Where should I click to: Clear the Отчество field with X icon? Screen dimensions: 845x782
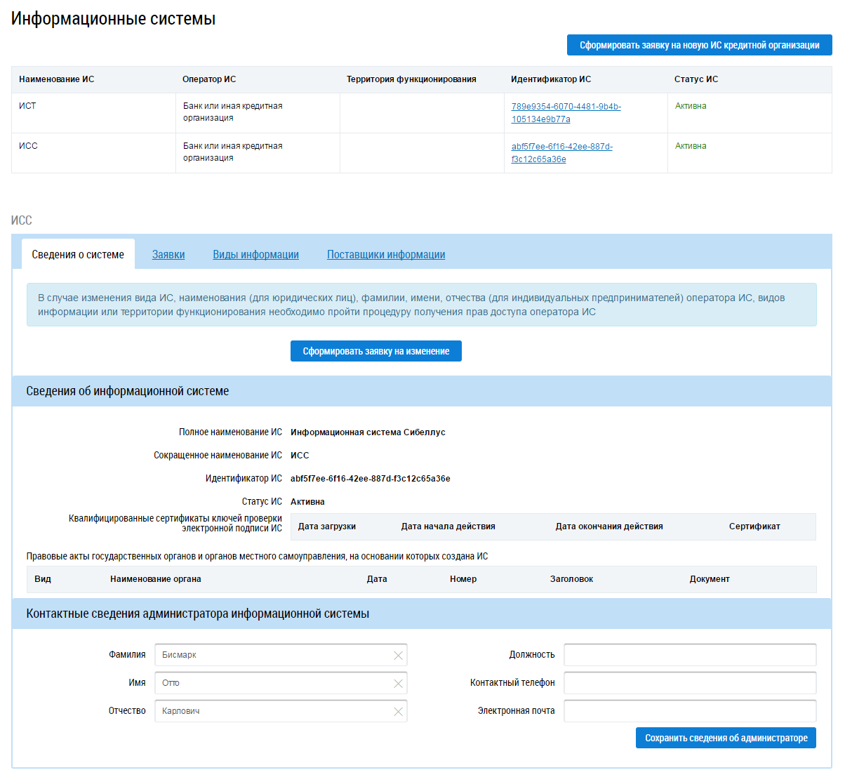(398, 712)
